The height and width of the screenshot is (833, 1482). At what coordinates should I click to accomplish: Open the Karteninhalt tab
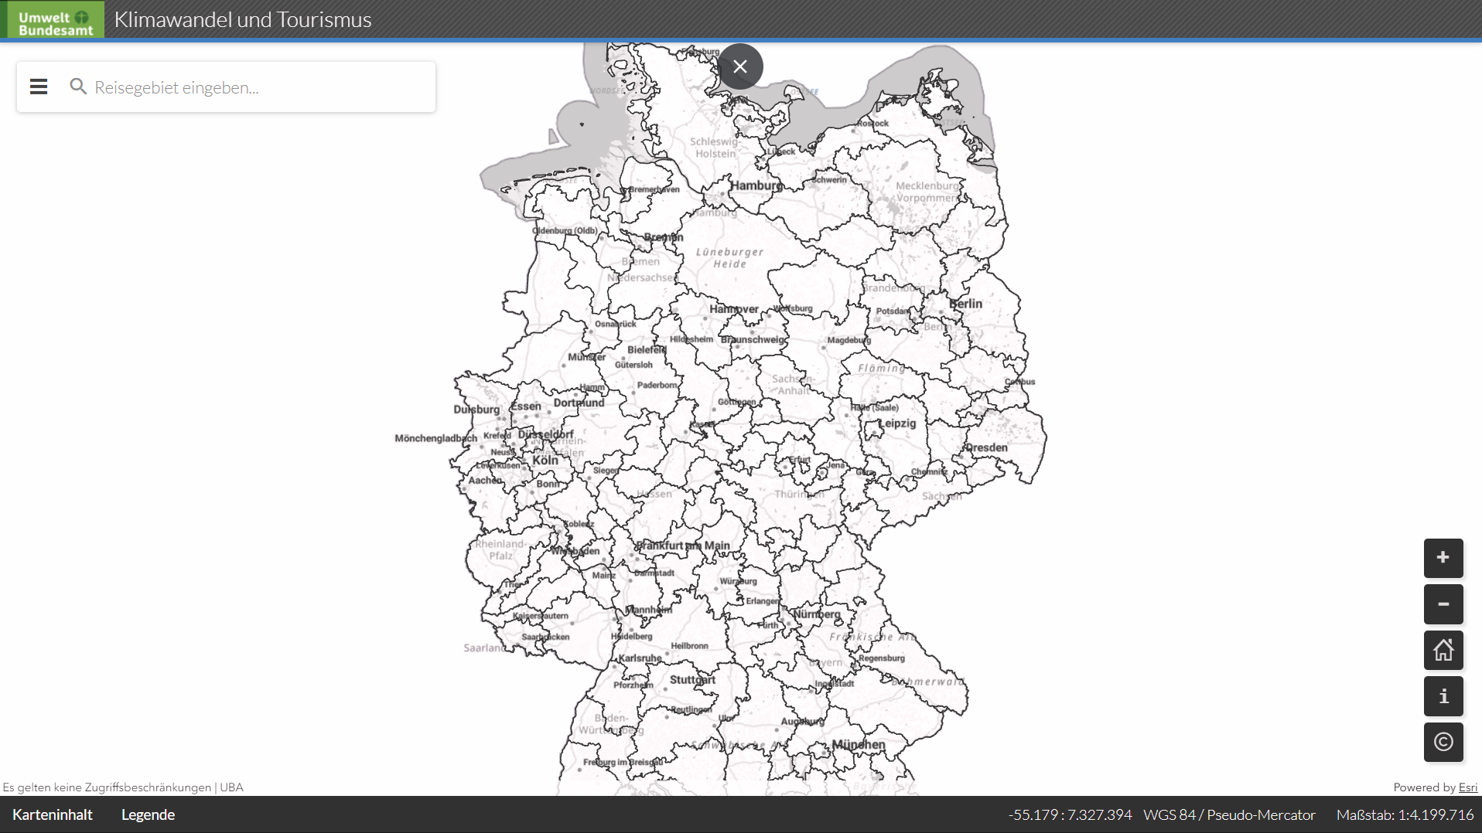click(x=53, y=814)
